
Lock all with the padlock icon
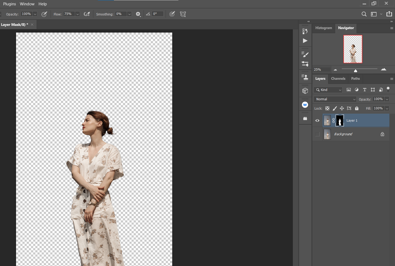point(356,108)
